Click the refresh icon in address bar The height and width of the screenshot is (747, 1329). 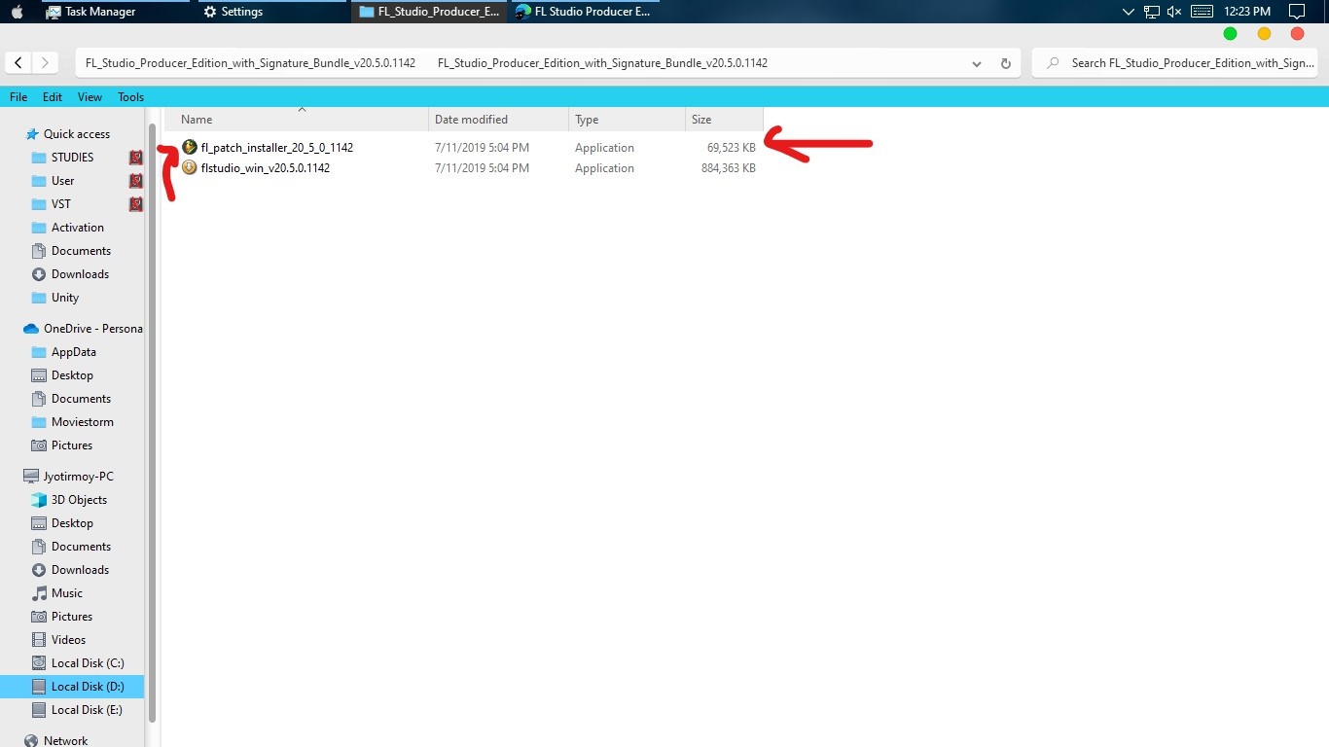(x=1005, y=63)
